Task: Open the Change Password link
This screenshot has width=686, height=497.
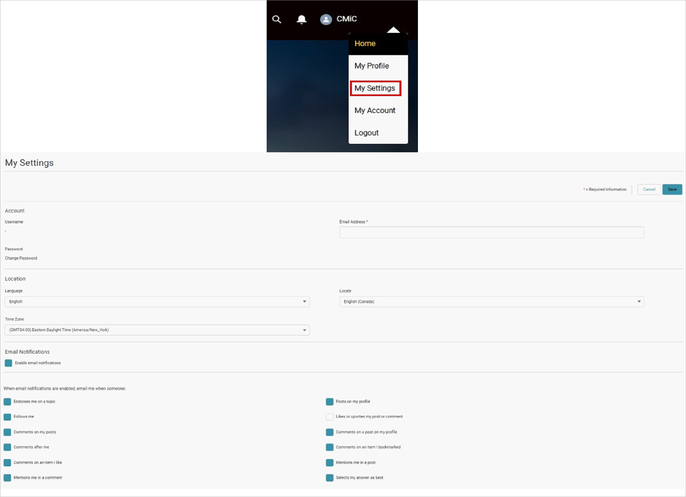Action: [20, 258]
